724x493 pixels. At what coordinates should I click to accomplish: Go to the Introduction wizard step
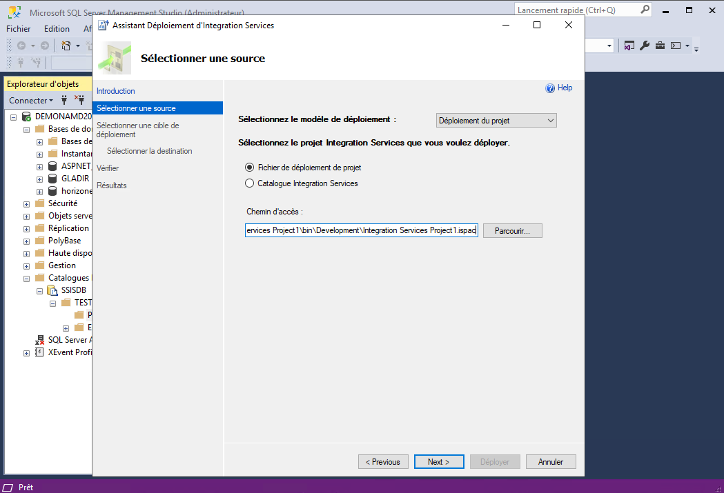[x=115, y=91]
